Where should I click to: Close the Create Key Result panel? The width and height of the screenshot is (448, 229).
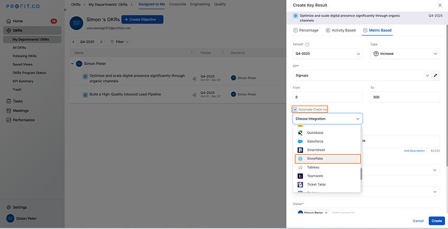click(x=440, y=5)
